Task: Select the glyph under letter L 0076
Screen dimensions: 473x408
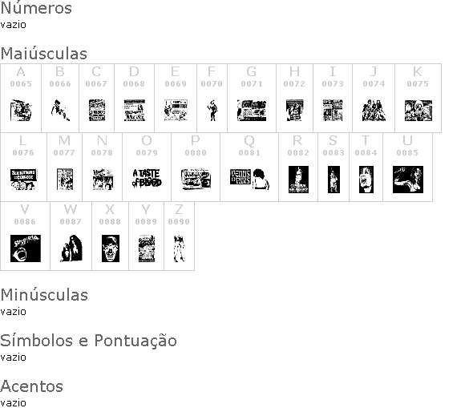Action: (23, 179)
